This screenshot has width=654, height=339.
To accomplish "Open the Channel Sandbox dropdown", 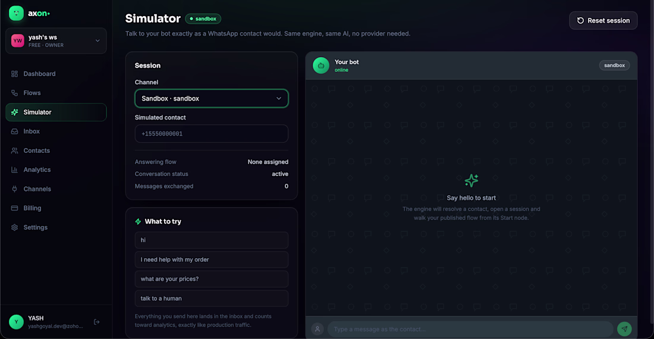I will click(212, 98).
